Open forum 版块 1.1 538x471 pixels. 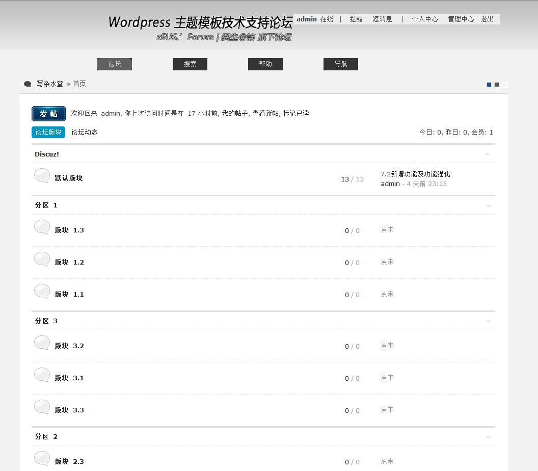coord(69,294)
